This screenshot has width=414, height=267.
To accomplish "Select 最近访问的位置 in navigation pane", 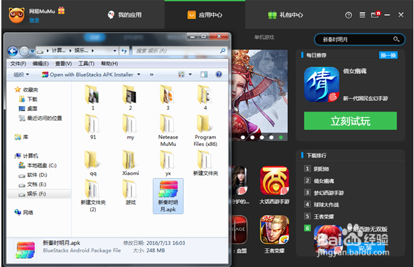I will point(40,118).
